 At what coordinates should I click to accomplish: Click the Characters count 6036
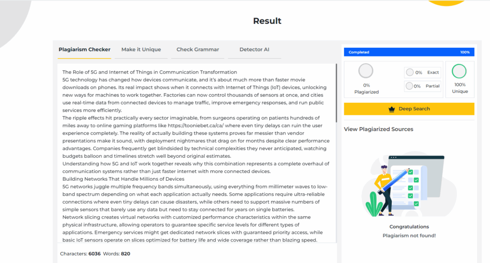[94, 253]
